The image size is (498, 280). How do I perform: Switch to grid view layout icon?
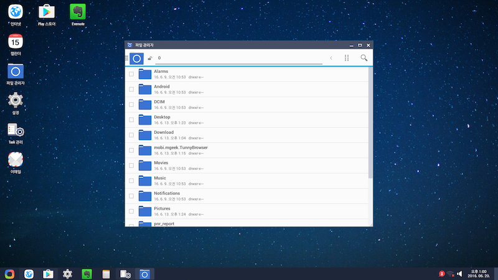tap(347, 58)
